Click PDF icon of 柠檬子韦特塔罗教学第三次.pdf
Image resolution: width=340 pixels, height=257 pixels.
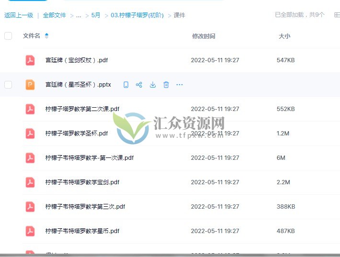(x=30, y=207)
